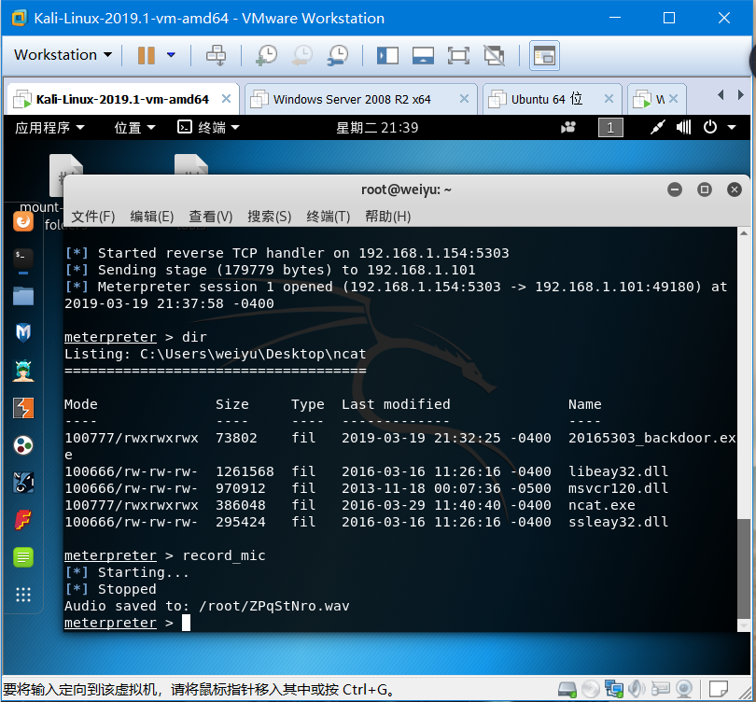756x702 pixels.
Task: Open the power options dropdown arrow
Action: tap(171, 55)
